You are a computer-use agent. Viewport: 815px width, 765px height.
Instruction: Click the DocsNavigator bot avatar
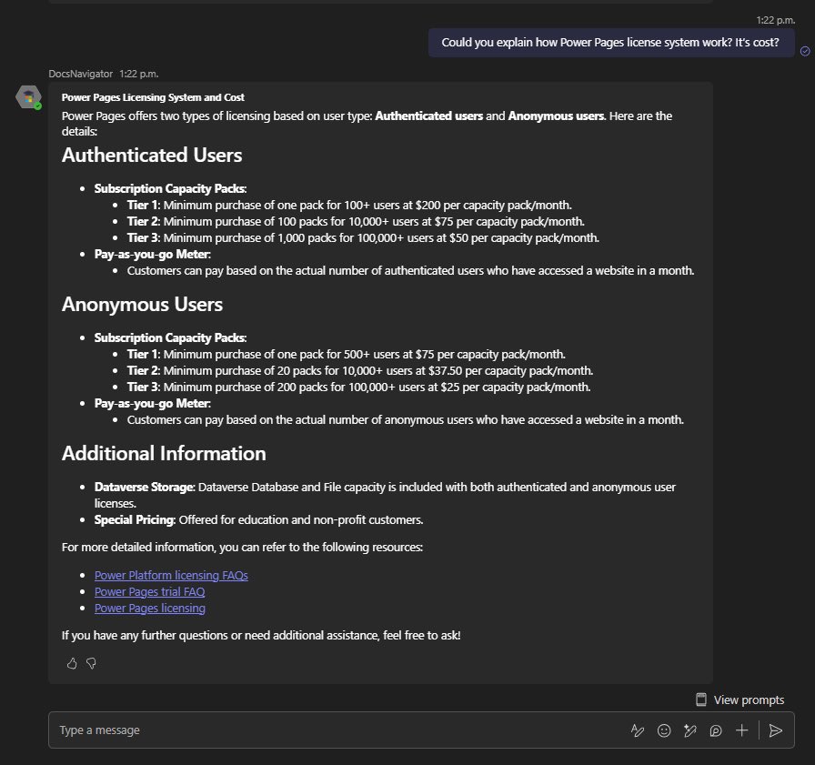click(x=28, y=97)
